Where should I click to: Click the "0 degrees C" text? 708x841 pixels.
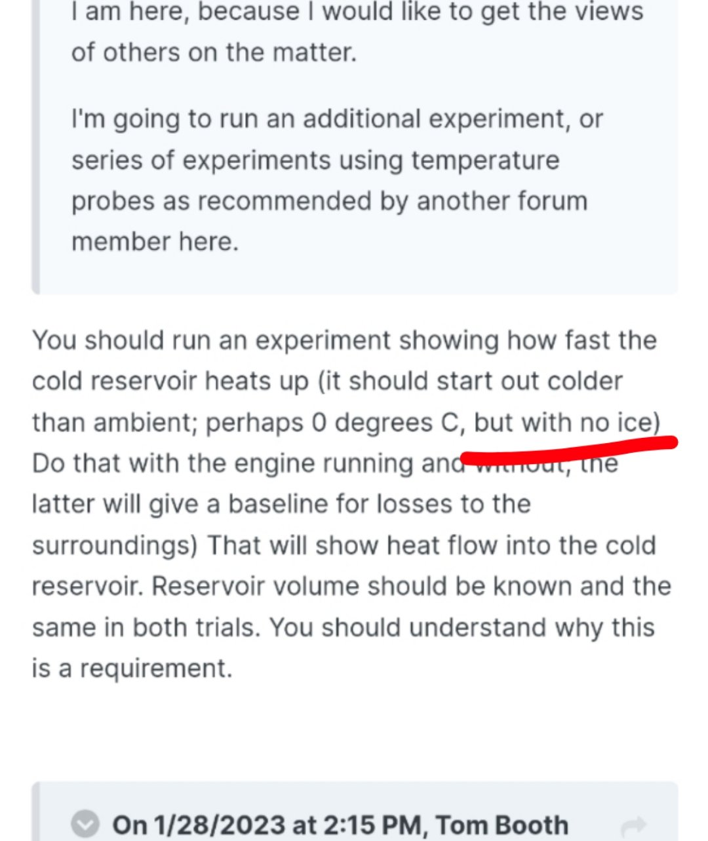[x=387, y=423]
